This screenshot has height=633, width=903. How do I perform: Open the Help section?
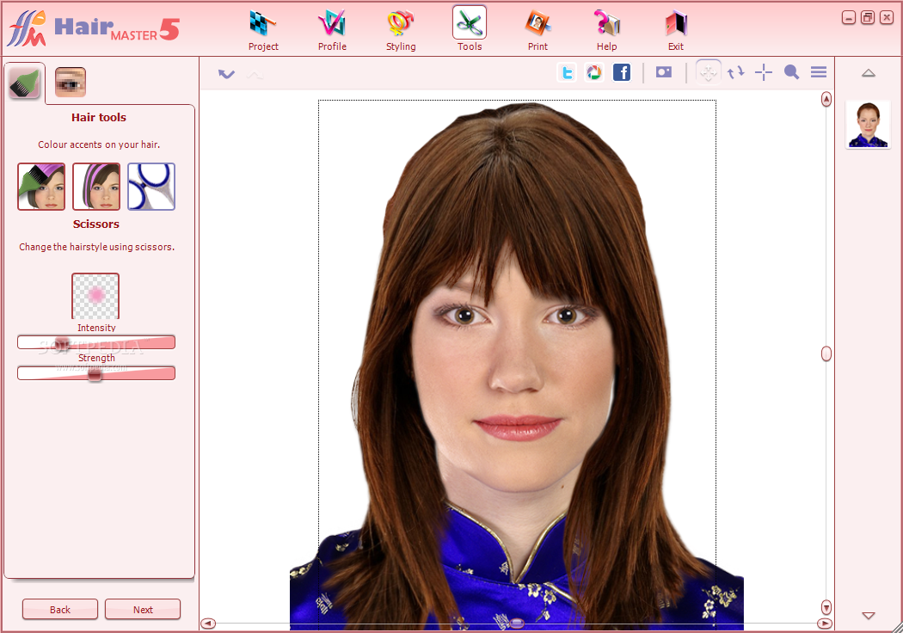[606, 31]
